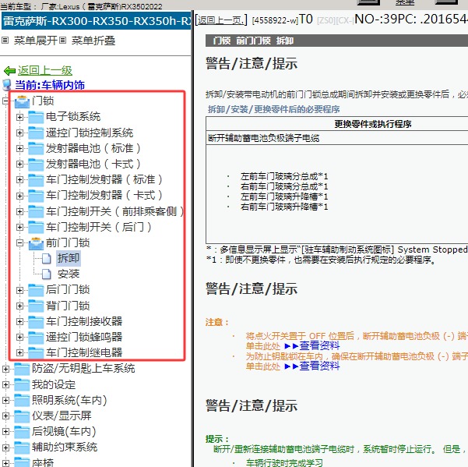The width and height of the screenshot is (468, 467).
Task: Click folder icon beside 背门门锁
Action: click(x=36, y=306)
